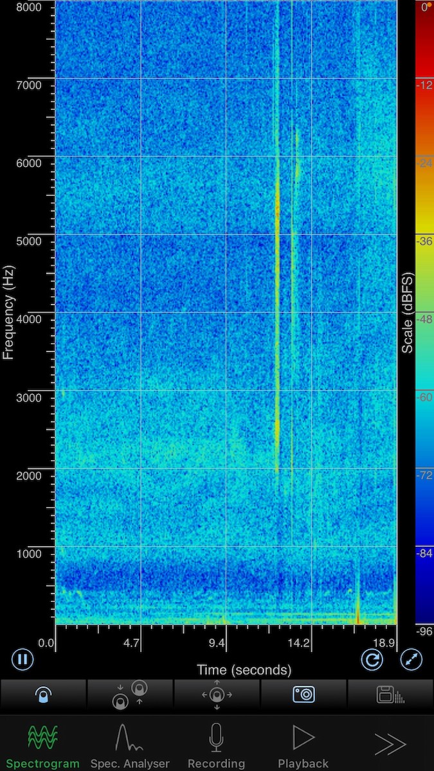Switch to the Spectrogram tab
This screenshot has width=434, height=771.
point(42,747)
